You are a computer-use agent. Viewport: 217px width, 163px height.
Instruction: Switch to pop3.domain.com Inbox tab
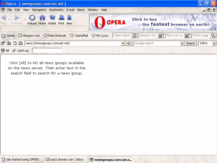(x=66, y=159)
